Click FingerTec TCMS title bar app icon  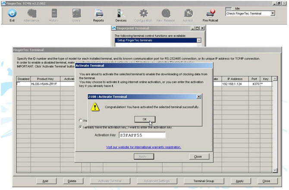point(3,3)
